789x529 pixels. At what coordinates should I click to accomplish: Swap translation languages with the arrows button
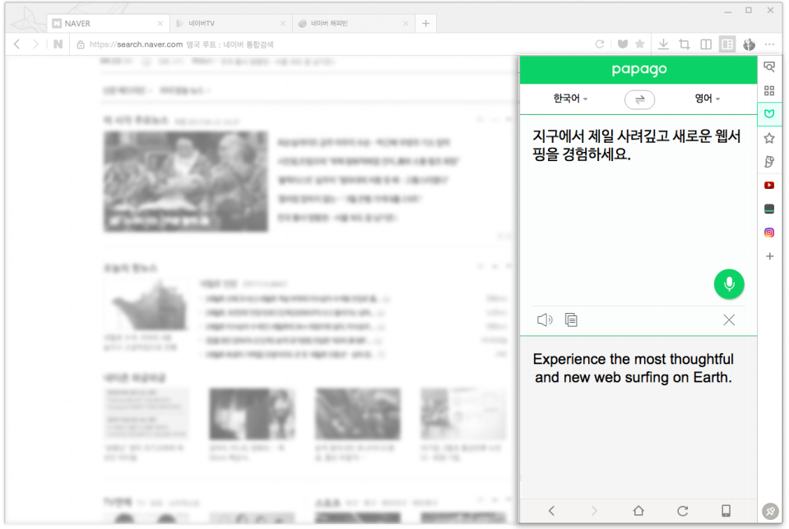pyautogui.click(x=640, y=99)
